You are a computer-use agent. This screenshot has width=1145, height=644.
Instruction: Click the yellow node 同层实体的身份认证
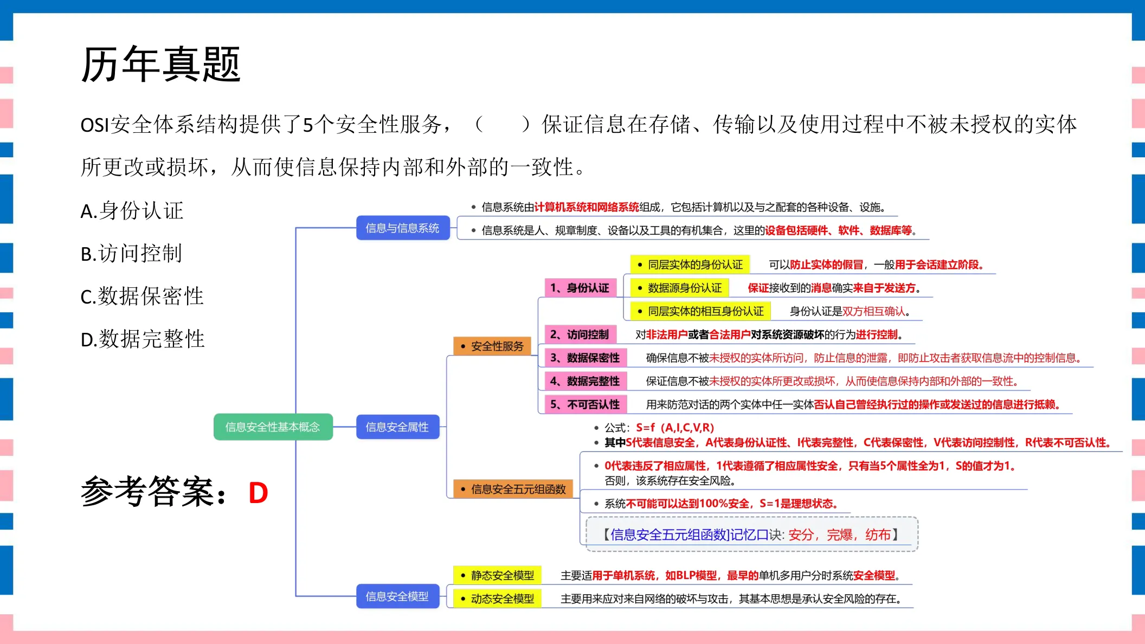coord(690,265)
